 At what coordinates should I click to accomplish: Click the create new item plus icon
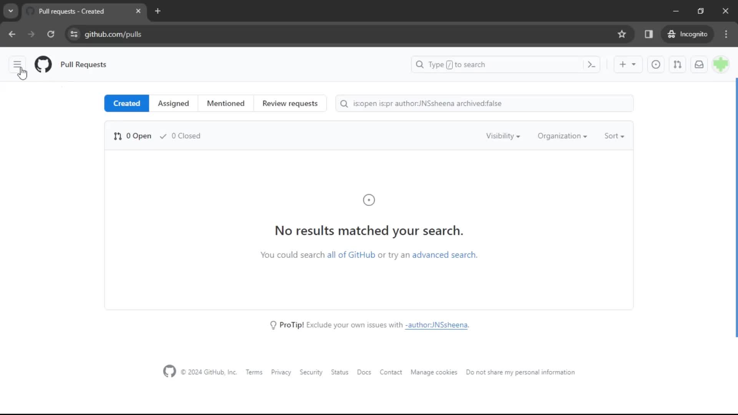point(622,64)
